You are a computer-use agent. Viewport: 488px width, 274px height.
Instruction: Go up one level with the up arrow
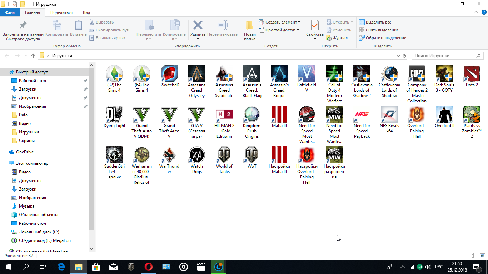[33, 56]
